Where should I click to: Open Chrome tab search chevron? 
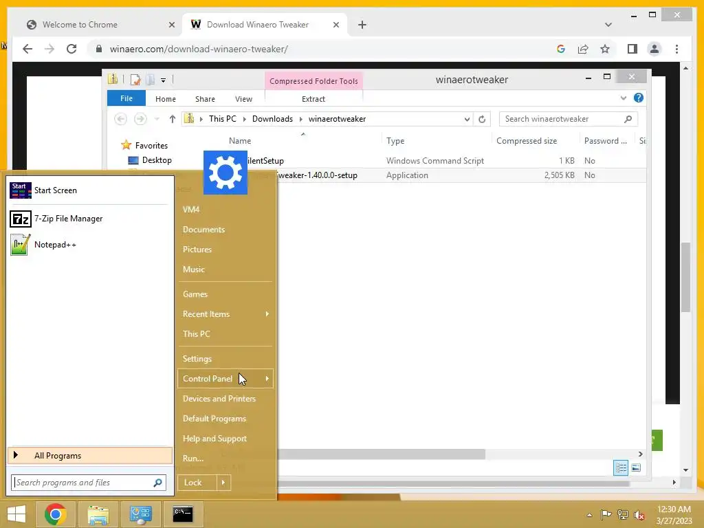tap(608, 25)
